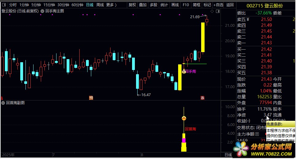Toggle the 简框 simple frame mode
The image size is (297, 159).
click(x=197, y=5)
